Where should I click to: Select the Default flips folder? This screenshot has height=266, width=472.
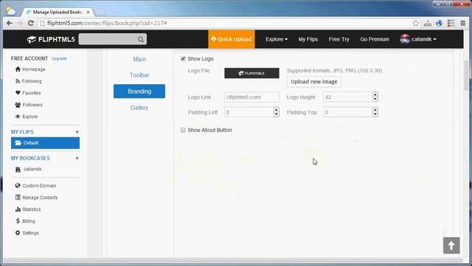click(x=46, y=143)
